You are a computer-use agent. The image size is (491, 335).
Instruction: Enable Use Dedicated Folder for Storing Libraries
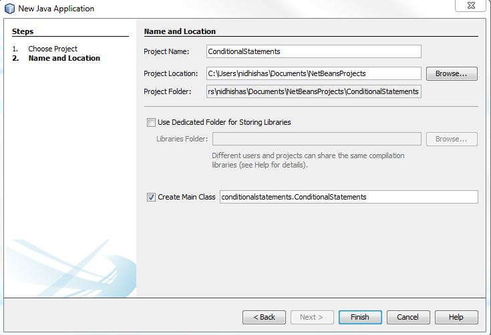pyautogui.click(x=151, y=122)
